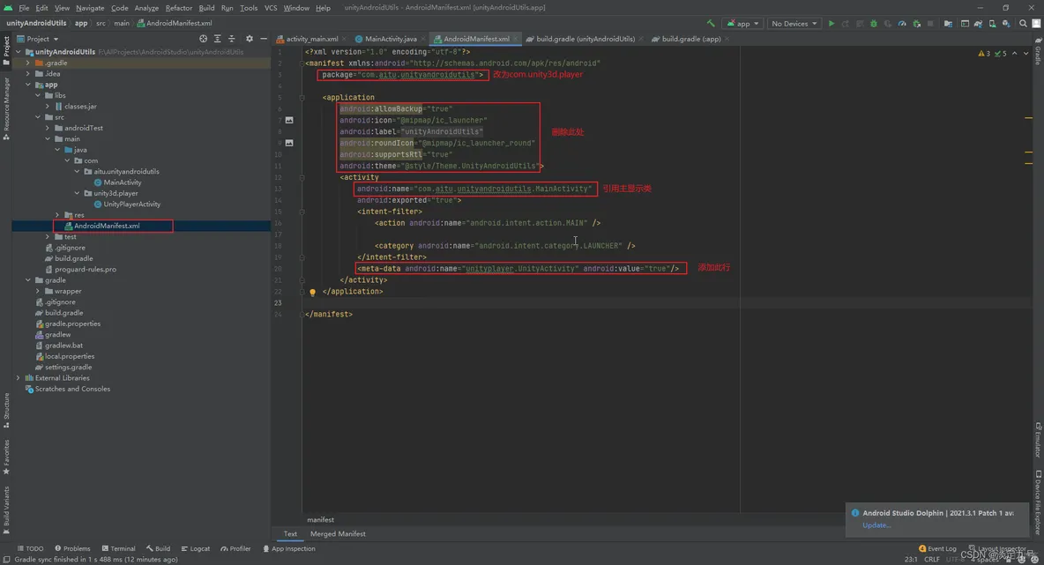The width and height of the screenshot is (1044, 565).
Task: Open the Gradle side tool window
Action: 1038,50
